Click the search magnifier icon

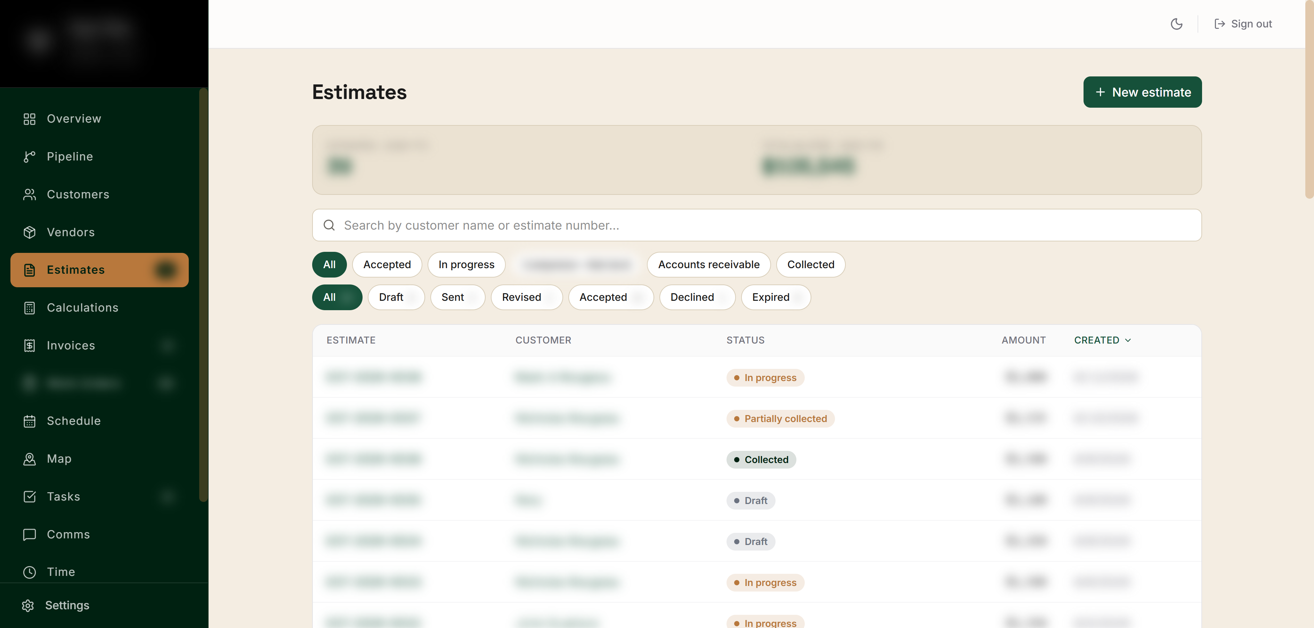tap(329, 225)
